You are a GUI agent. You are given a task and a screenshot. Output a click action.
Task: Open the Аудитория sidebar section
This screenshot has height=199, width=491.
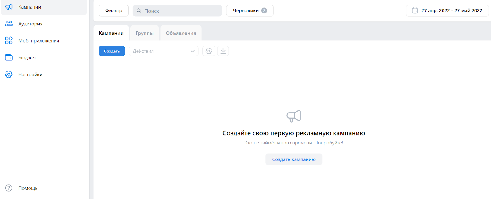44,24
